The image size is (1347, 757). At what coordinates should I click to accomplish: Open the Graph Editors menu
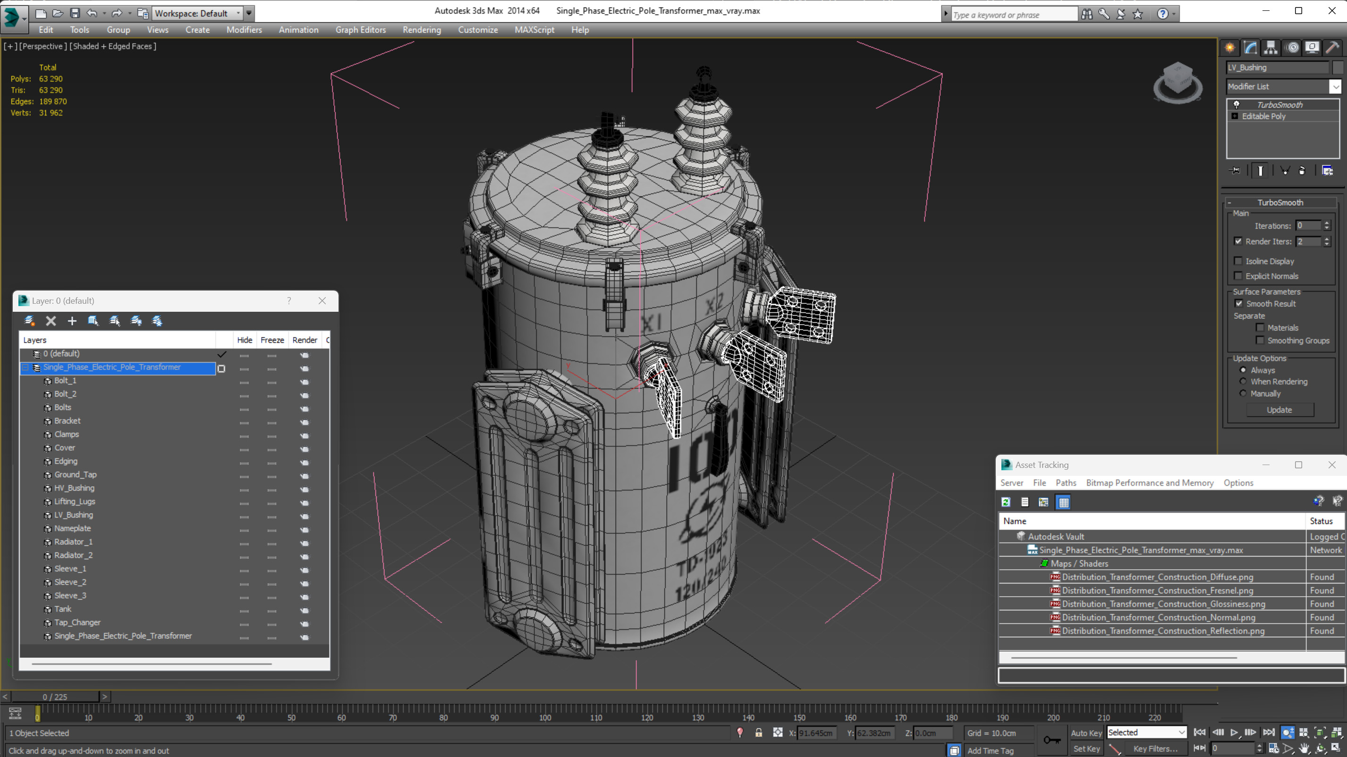[x=360, y=30]
